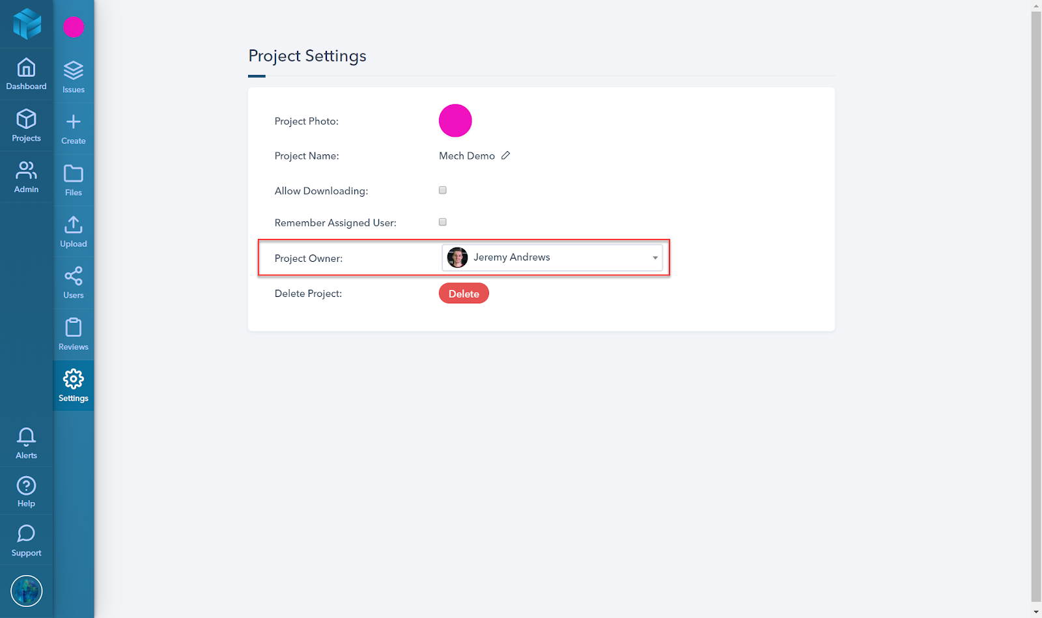Open the Issues layers icon
1042x618 pixels.
(74, 70)
